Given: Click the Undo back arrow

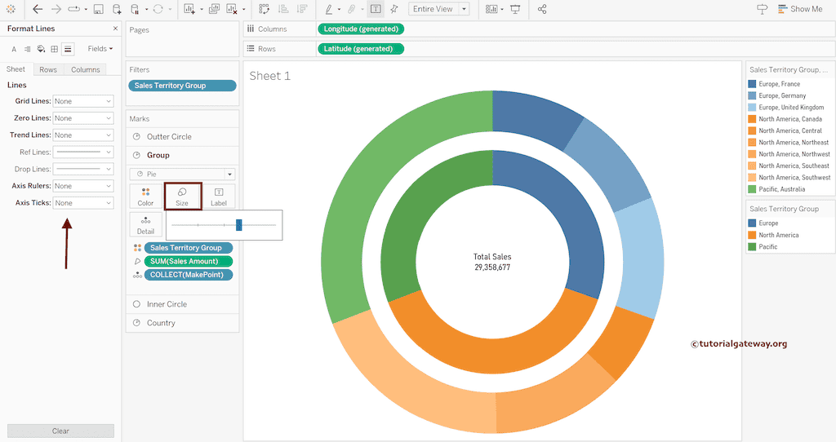Looking at the screenshot, I should coord(38,9).
